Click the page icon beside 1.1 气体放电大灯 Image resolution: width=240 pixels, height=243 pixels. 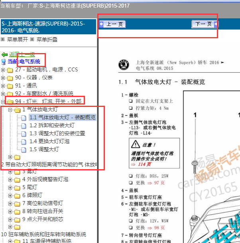pyautogui.click(x=24, y=118)
